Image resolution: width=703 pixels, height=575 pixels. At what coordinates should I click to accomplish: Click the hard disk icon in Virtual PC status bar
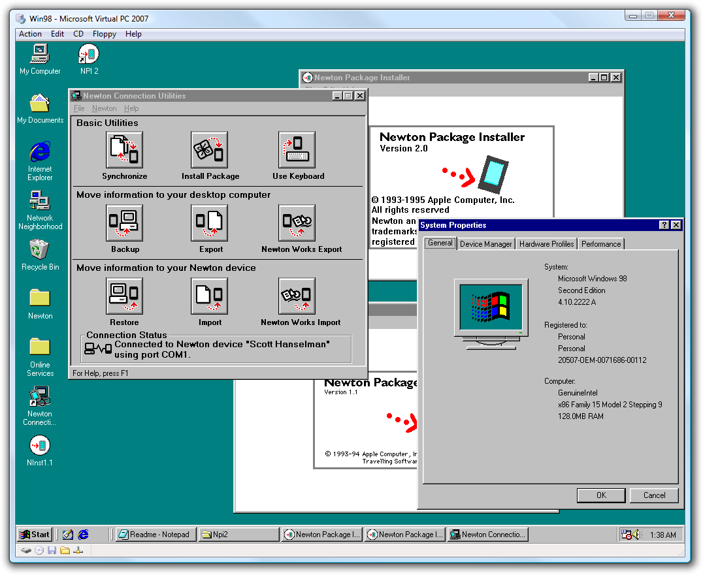coord(26,550)
